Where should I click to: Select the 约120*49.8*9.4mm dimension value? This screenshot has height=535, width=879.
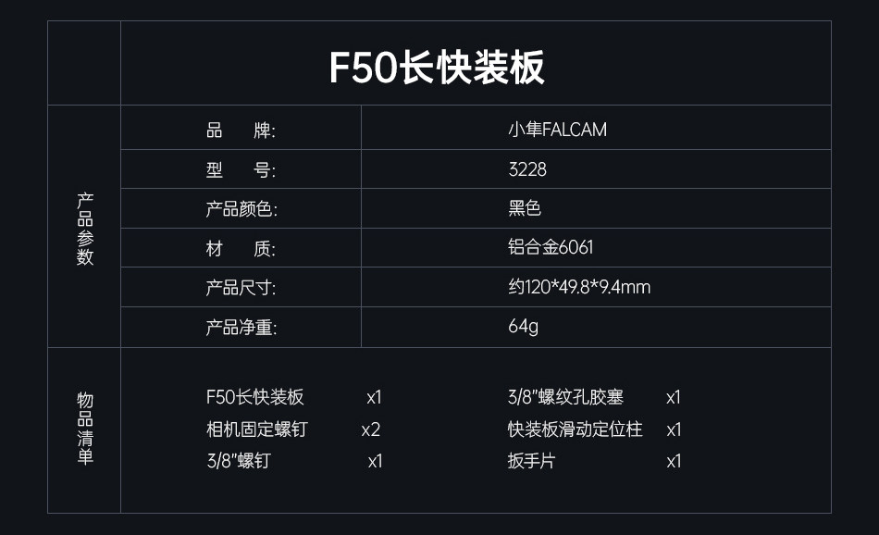[x=579, y=288]
